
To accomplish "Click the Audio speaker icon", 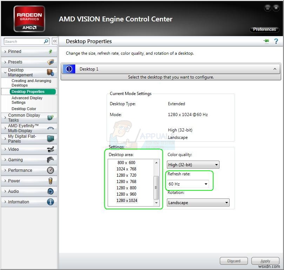I will 50,191.
